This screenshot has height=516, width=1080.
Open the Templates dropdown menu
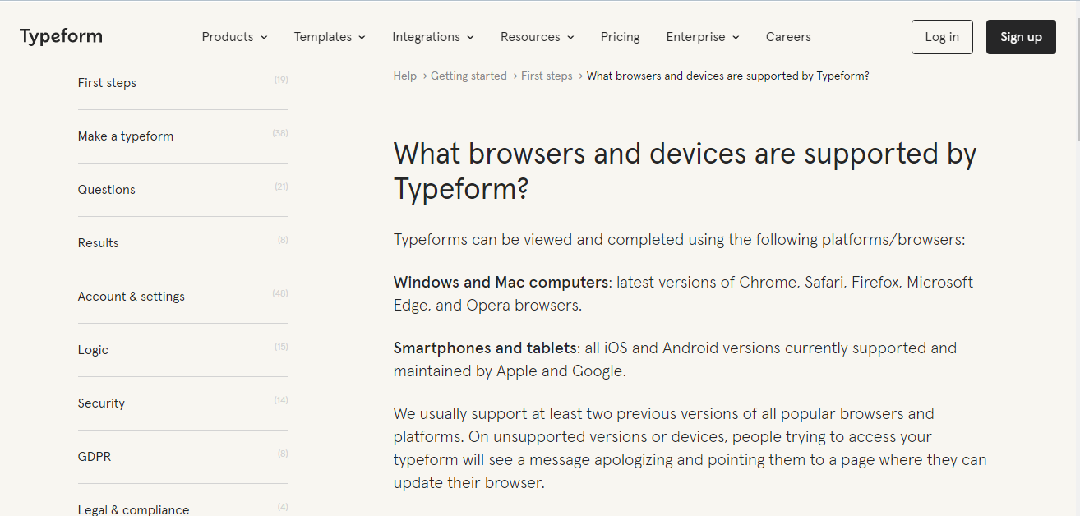click(x=329, y=37)
